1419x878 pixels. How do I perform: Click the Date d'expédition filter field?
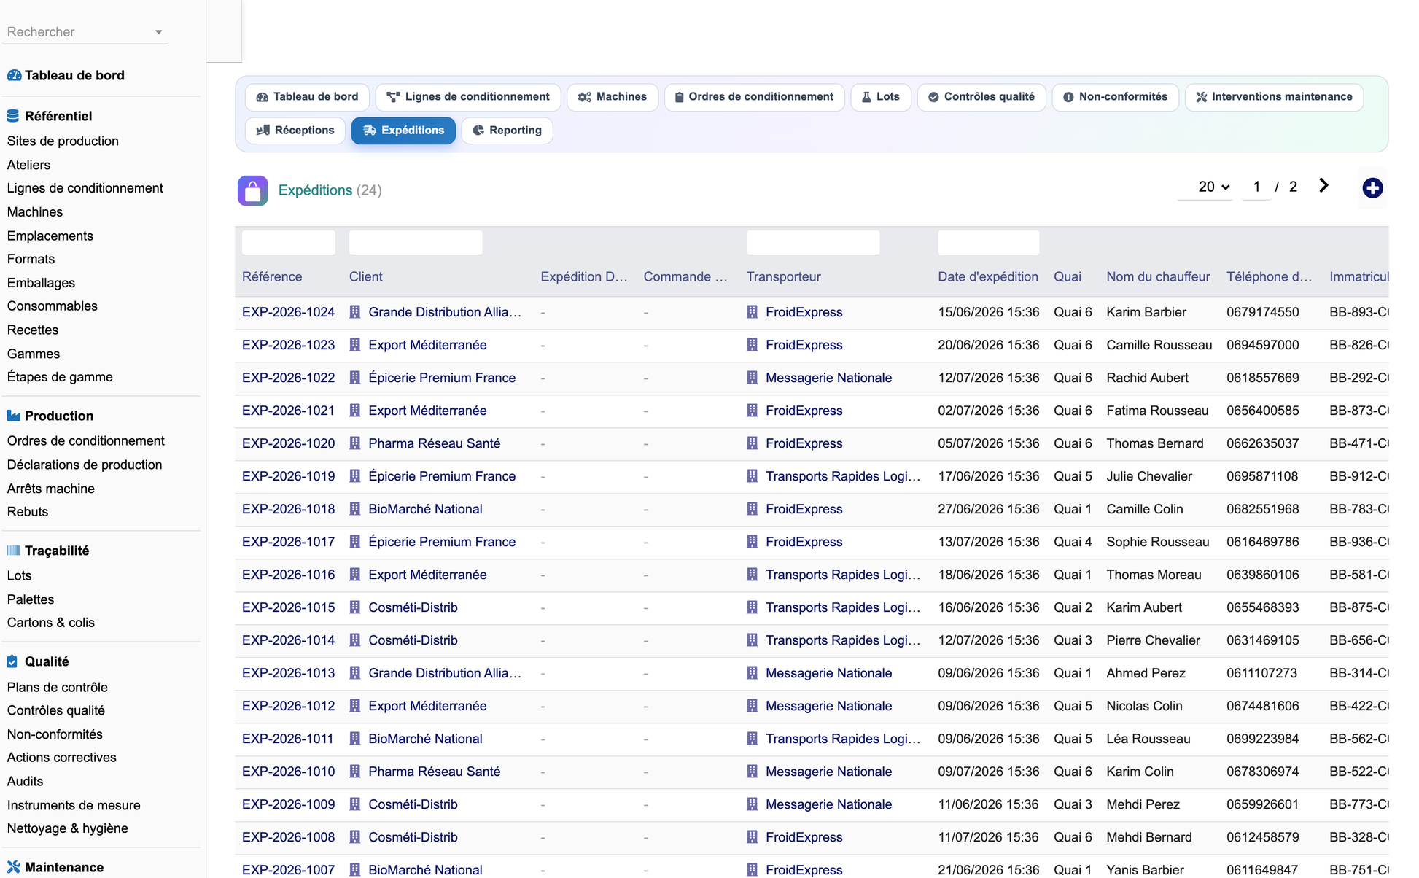coord(989,242)
